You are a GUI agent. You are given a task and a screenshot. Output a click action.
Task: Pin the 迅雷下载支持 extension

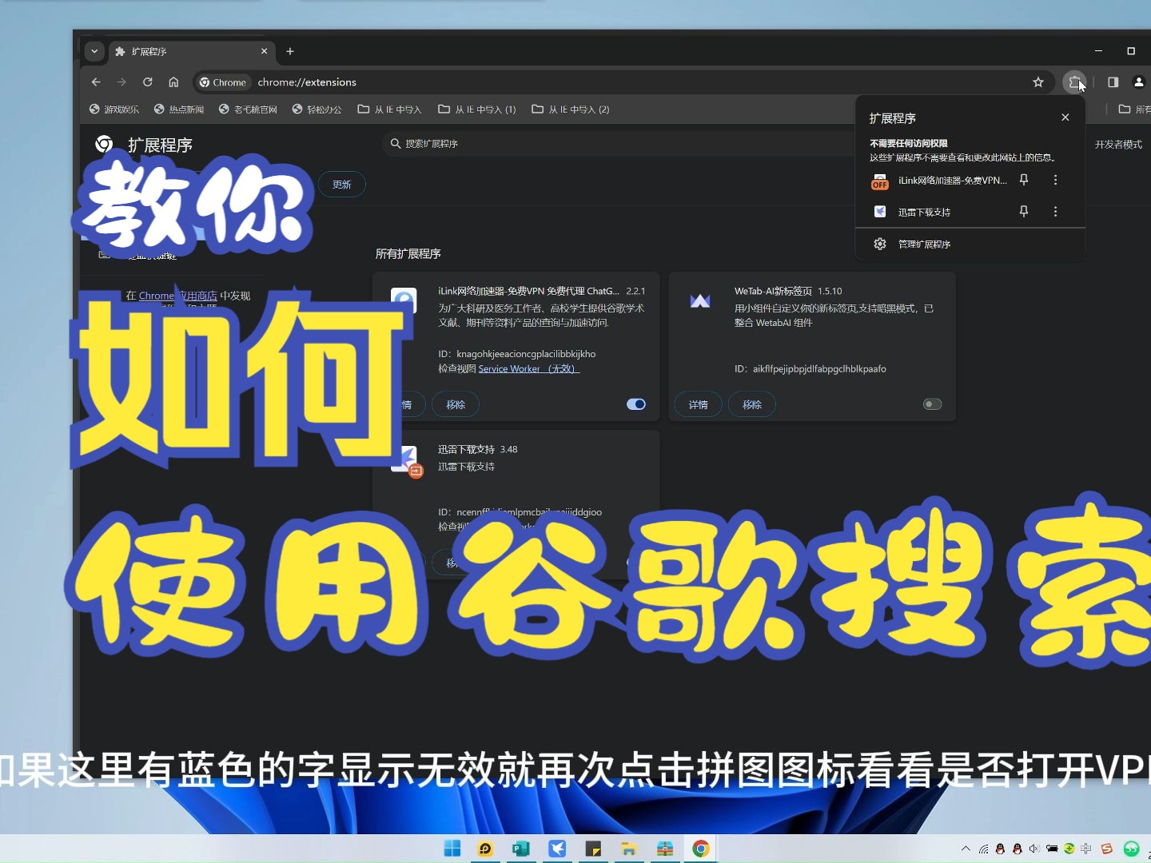pyautogui.click(x=1024, y=211)
